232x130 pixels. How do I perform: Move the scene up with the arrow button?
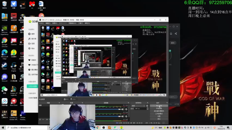47,119
